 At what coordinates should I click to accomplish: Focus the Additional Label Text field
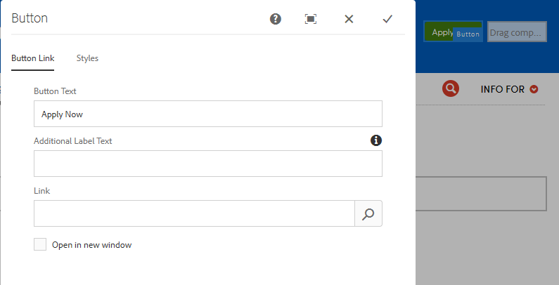click(207, 164)
